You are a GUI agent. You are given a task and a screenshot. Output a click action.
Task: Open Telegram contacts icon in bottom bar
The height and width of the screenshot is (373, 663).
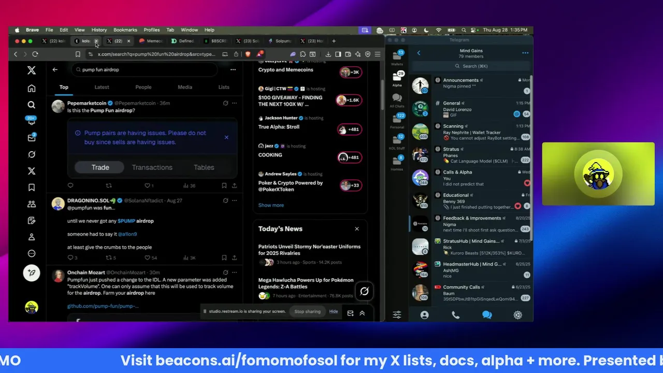pyautogui.click(x=425, y=314)
